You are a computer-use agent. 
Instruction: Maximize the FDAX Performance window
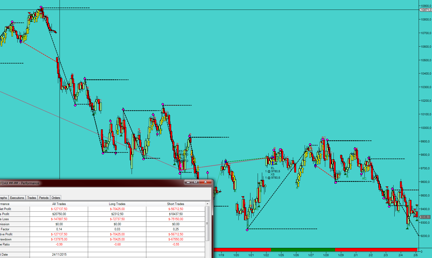195,182
